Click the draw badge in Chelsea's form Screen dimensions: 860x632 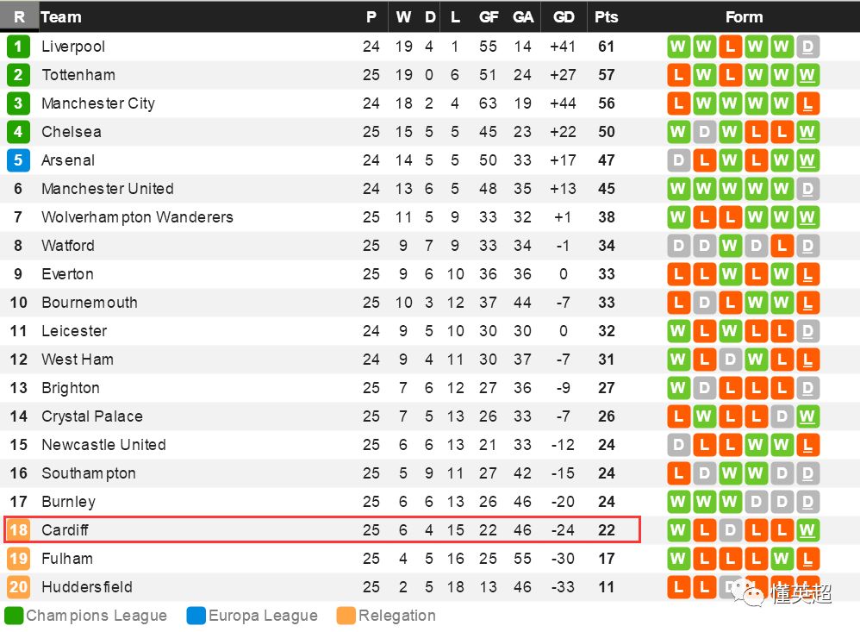(704, 132)
